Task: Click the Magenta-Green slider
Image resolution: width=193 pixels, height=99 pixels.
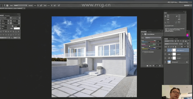Action: pyautogui.click(x=148, y=45)
